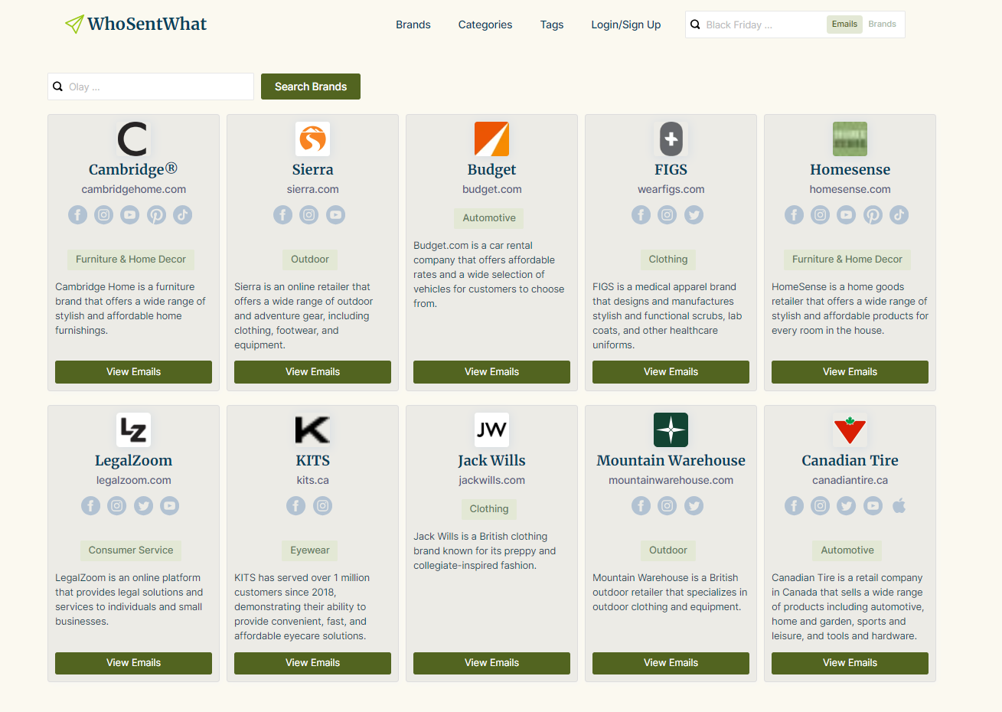
Task: View Emails for LegalZoom
Action: [133, 663]
